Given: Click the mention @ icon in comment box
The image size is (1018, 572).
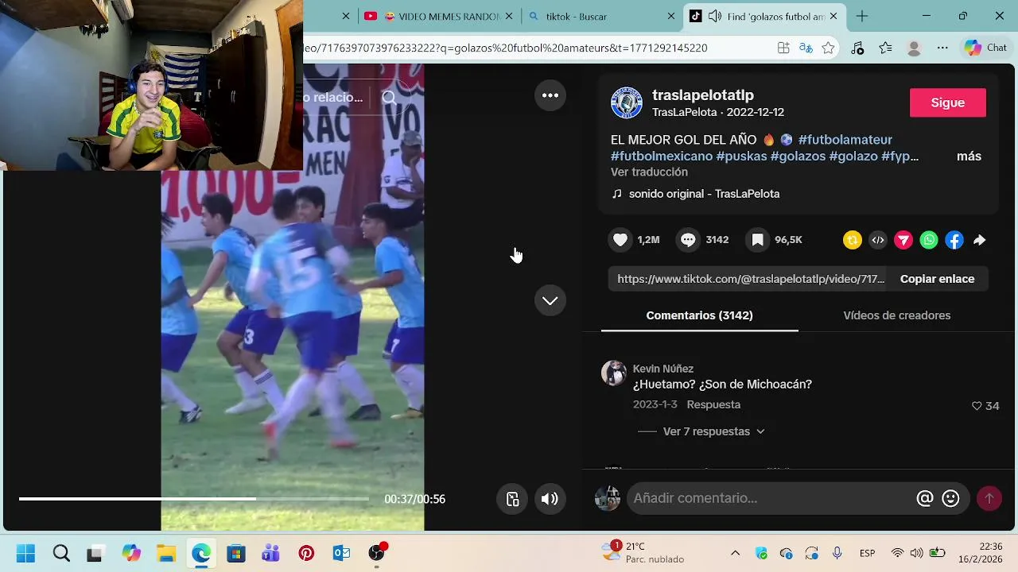Looking at the screenshot, I should point(925,498).
